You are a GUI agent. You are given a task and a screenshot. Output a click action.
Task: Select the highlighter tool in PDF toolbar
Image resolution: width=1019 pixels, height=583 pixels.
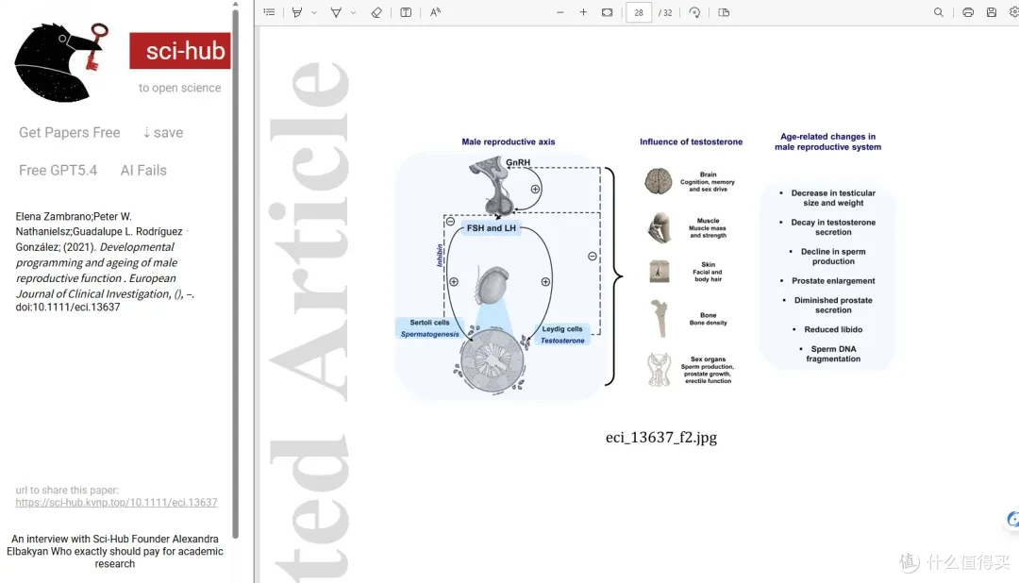[297, 12]
